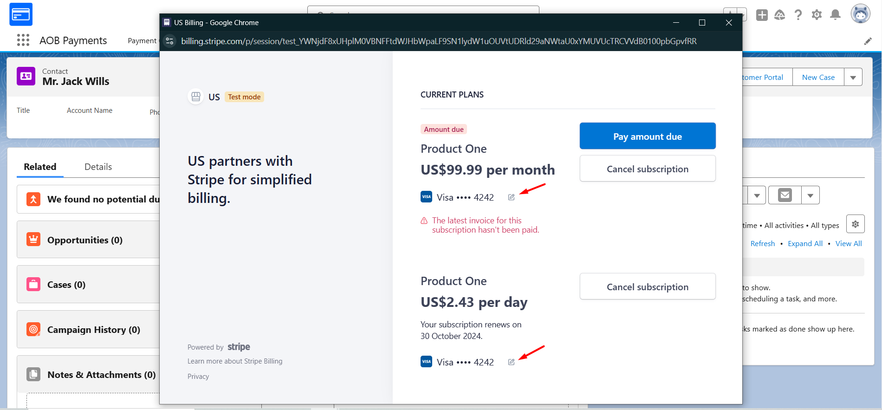
Task: Open the Privacy link
Action: (x=198, y=377)
